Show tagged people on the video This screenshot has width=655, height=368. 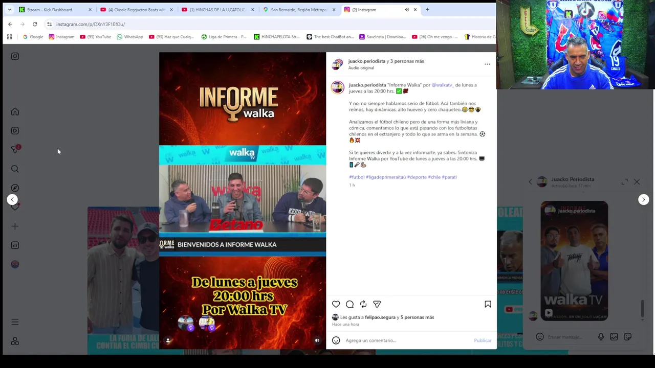tap(168, 340)
